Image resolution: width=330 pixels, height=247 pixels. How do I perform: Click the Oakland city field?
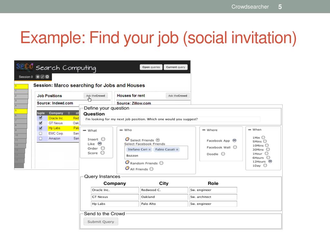(x=164, y=197)
